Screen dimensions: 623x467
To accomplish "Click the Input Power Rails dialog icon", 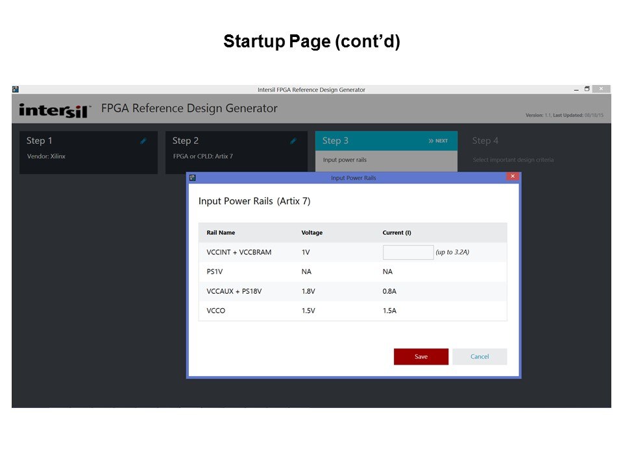I will (192, 178).
